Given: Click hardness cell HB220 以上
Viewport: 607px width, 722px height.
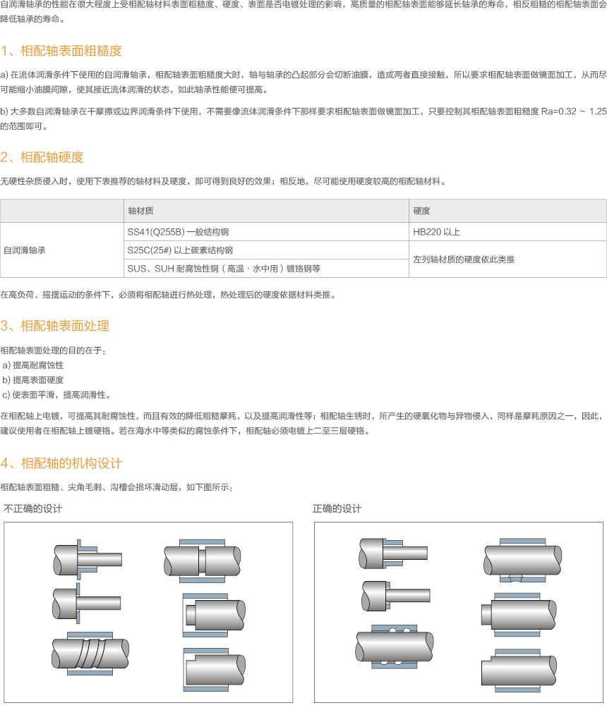Looking at the screenshot, I should click(x=507, y=231).
